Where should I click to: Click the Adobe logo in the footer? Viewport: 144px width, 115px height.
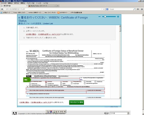(15, 114)
